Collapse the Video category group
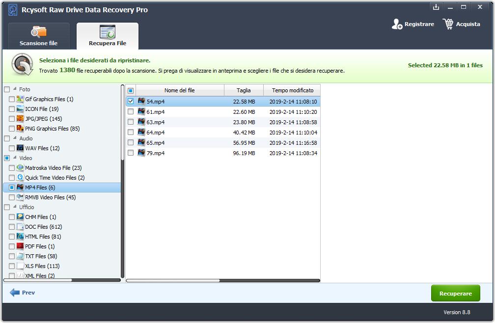The width and height of the screenshot is (495, 323). tap(15, 158)
